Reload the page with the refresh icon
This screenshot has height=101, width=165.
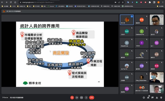pos(11,2)
